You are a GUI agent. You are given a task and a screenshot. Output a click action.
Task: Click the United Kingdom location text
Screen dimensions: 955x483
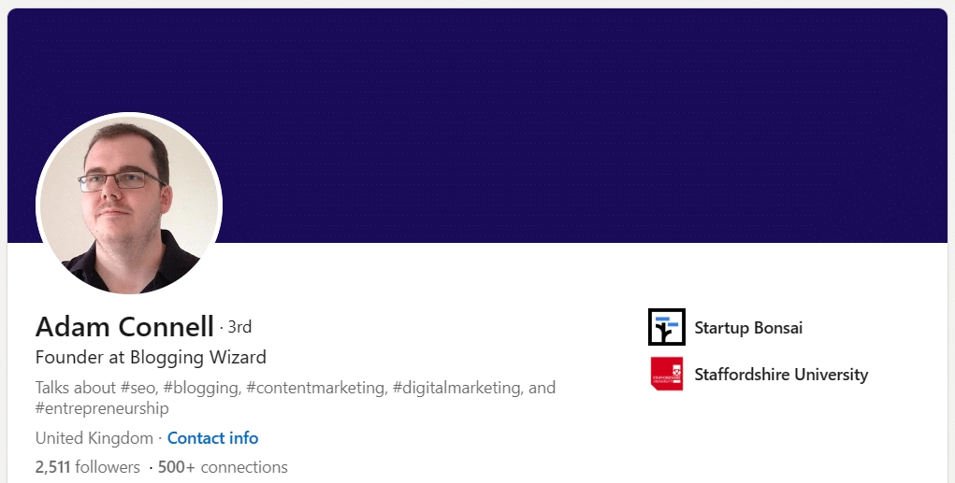pos(94,438)
